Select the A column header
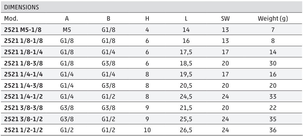Viewport: 303px width, 137px height. pyautogui.click(x=67, y=18)
